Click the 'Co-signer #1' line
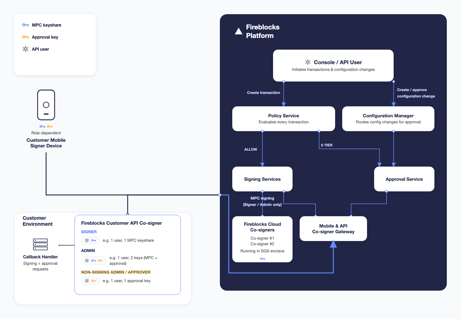 [x=262, y=238]
